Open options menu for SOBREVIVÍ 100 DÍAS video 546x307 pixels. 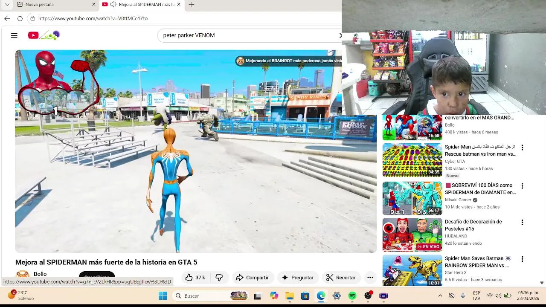pyautogui.click(x=522, y=186)
